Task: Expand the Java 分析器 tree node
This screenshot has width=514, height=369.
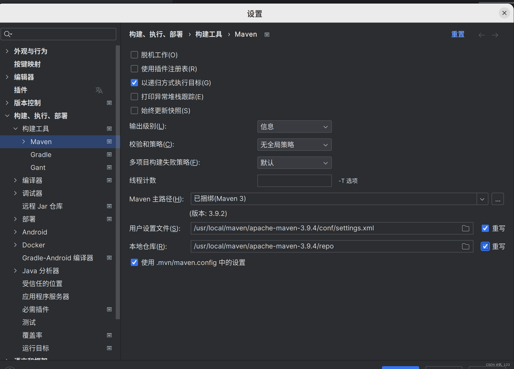Action: click(16, 271)
